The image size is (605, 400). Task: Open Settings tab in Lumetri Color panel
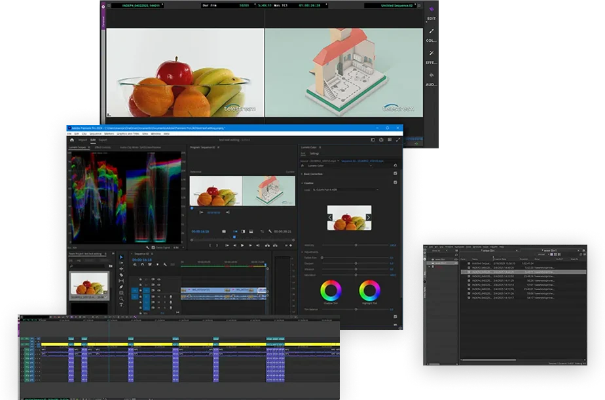tap(314, 153)
